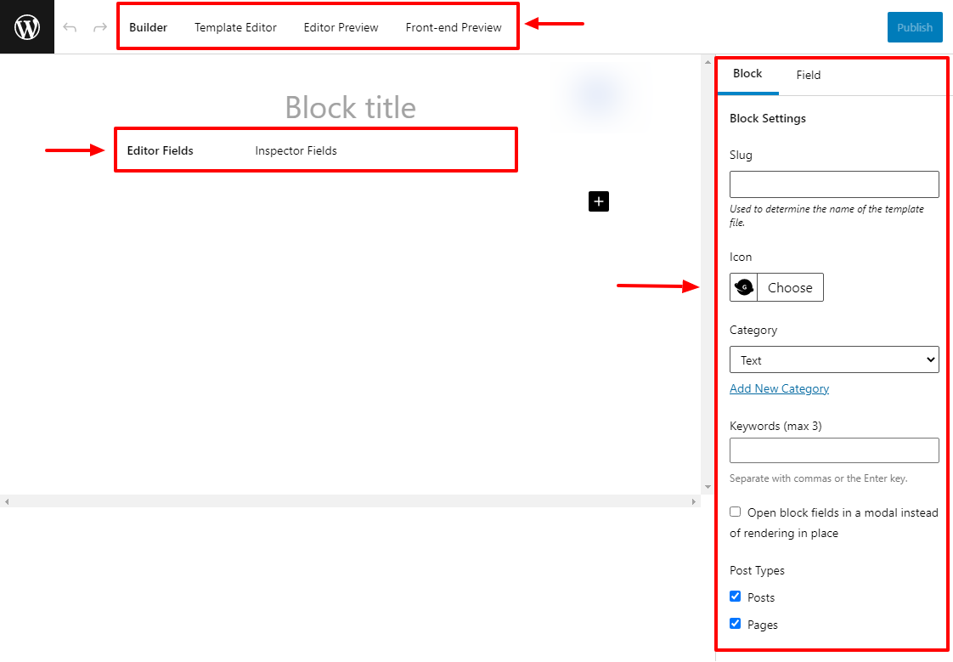Enable open block fields in modal
Screen dimensions: 953x662
pos(736,512)
